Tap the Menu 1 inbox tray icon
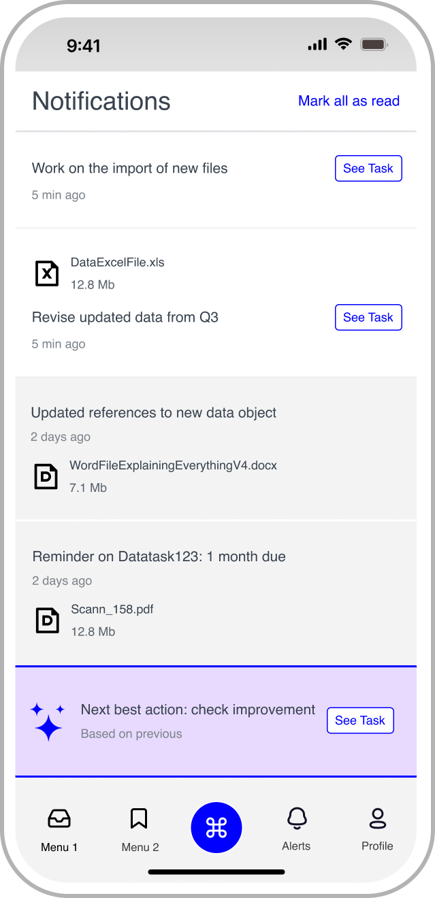Image resolution: width=435 pixels, height=898 pixels. click(x=59, y=819)
